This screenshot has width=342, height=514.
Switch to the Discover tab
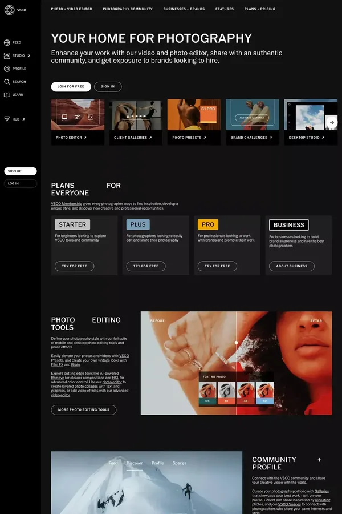[135, 463]
